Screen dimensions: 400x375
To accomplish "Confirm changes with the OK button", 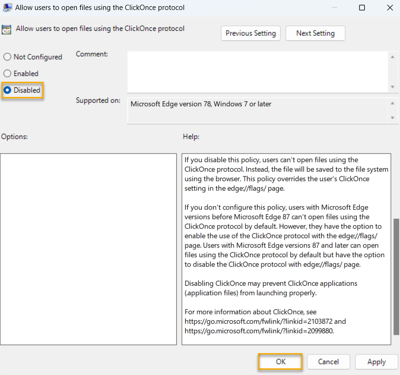I will click(280, 362).
